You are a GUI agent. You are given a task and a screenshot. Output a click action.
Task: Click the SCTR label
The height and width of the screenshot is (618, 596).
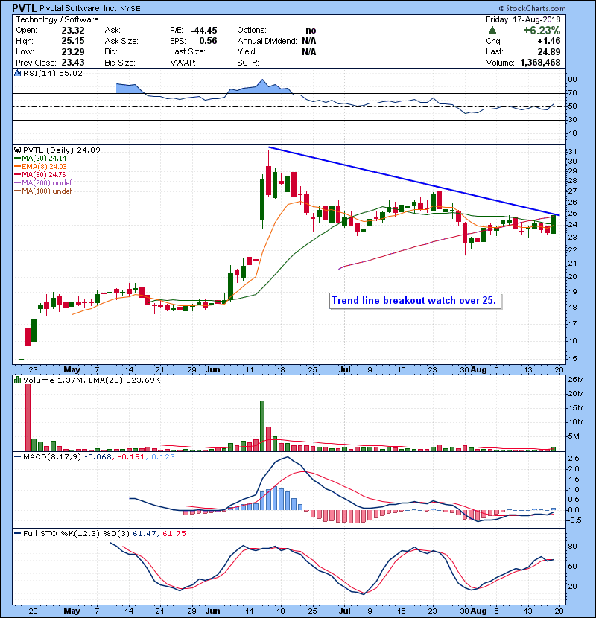tap(248, 63)
